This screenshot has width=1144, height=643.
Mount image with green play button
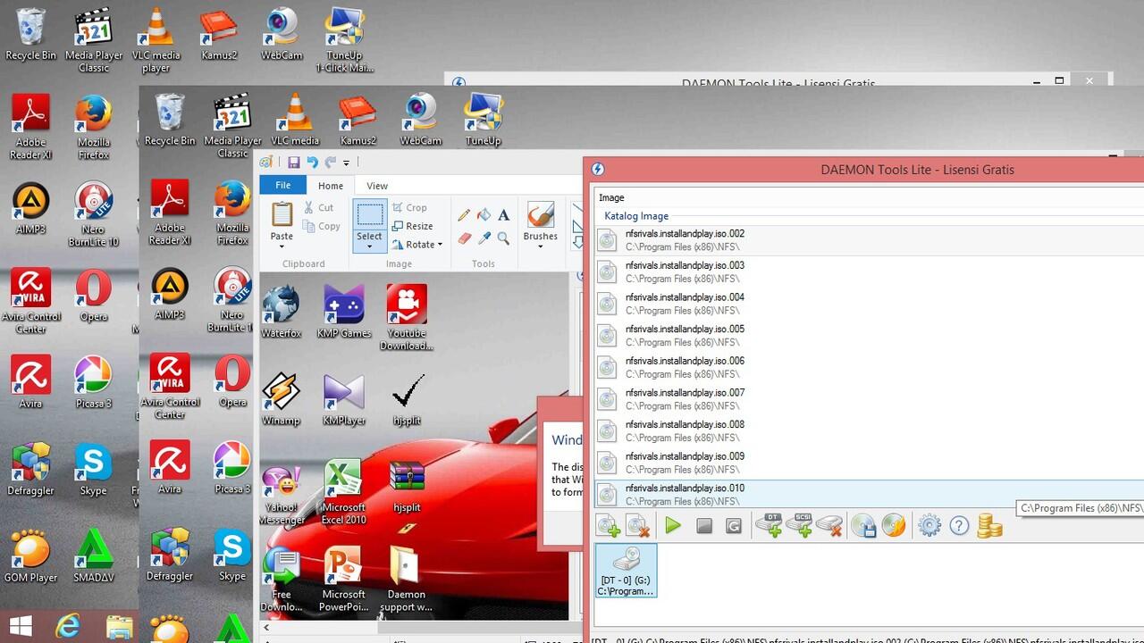point(673,526)
